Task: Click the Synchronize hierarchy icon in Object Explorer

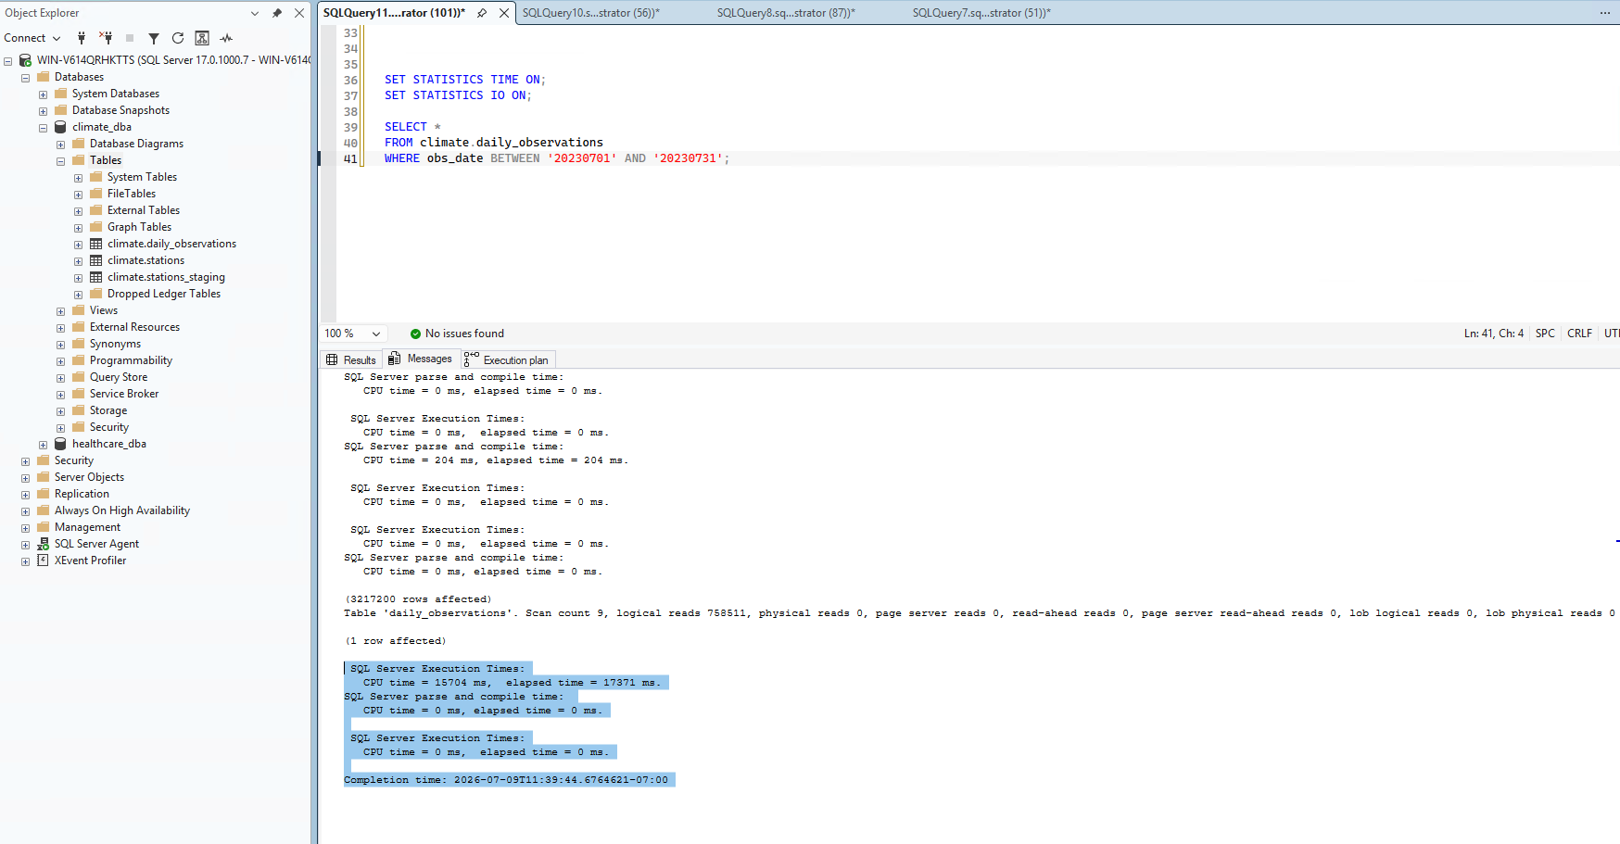Action: [202, 38]
